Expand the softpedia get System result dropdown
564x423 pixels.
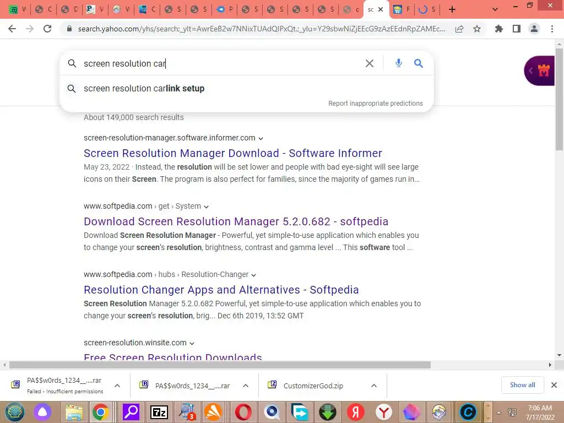(206, 207)
